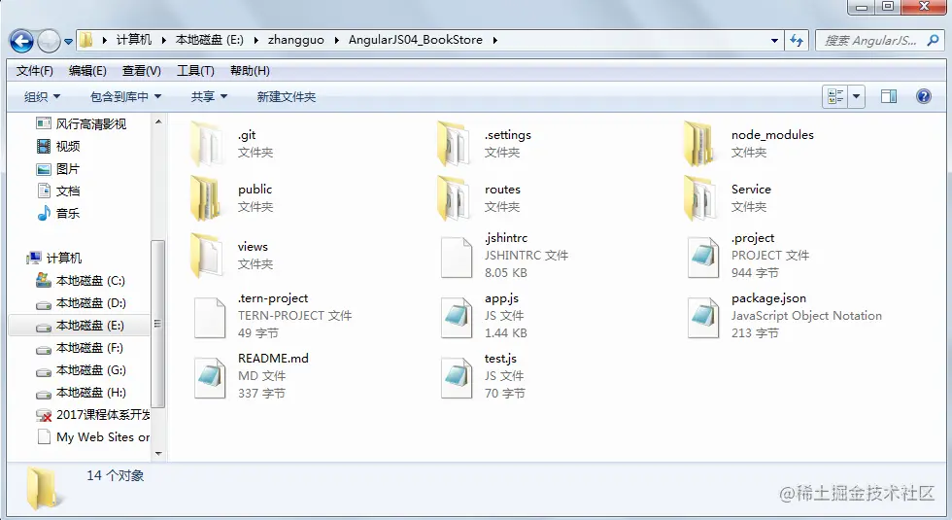This screenshot has width=952, height=520.
Task: Select the Service folder icon
Action: pyautogui.click(x=700, y=198)
